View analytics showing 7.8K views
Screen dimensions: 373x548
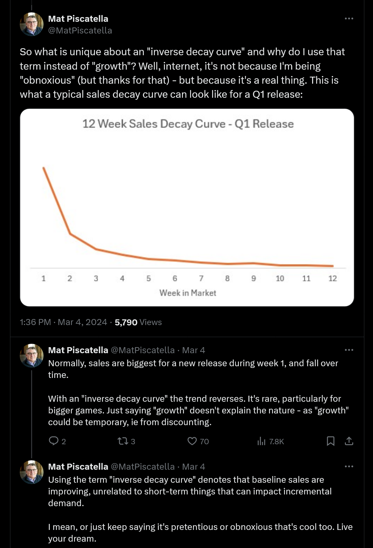pyautogui.click(x=261, y=441)
